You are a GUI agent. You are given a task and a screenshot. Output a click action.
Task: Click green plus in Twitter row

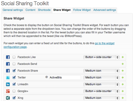[x=123, y=77]
